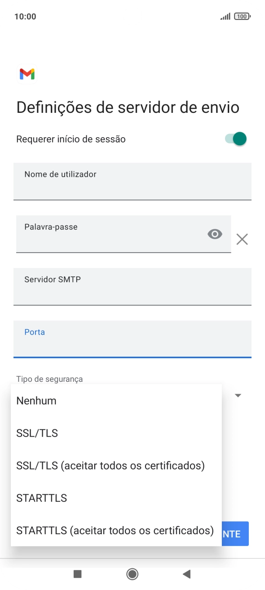Screen dimensions: 265x590
Task: Clear the password using the X icon
Action: click(242, 239)
